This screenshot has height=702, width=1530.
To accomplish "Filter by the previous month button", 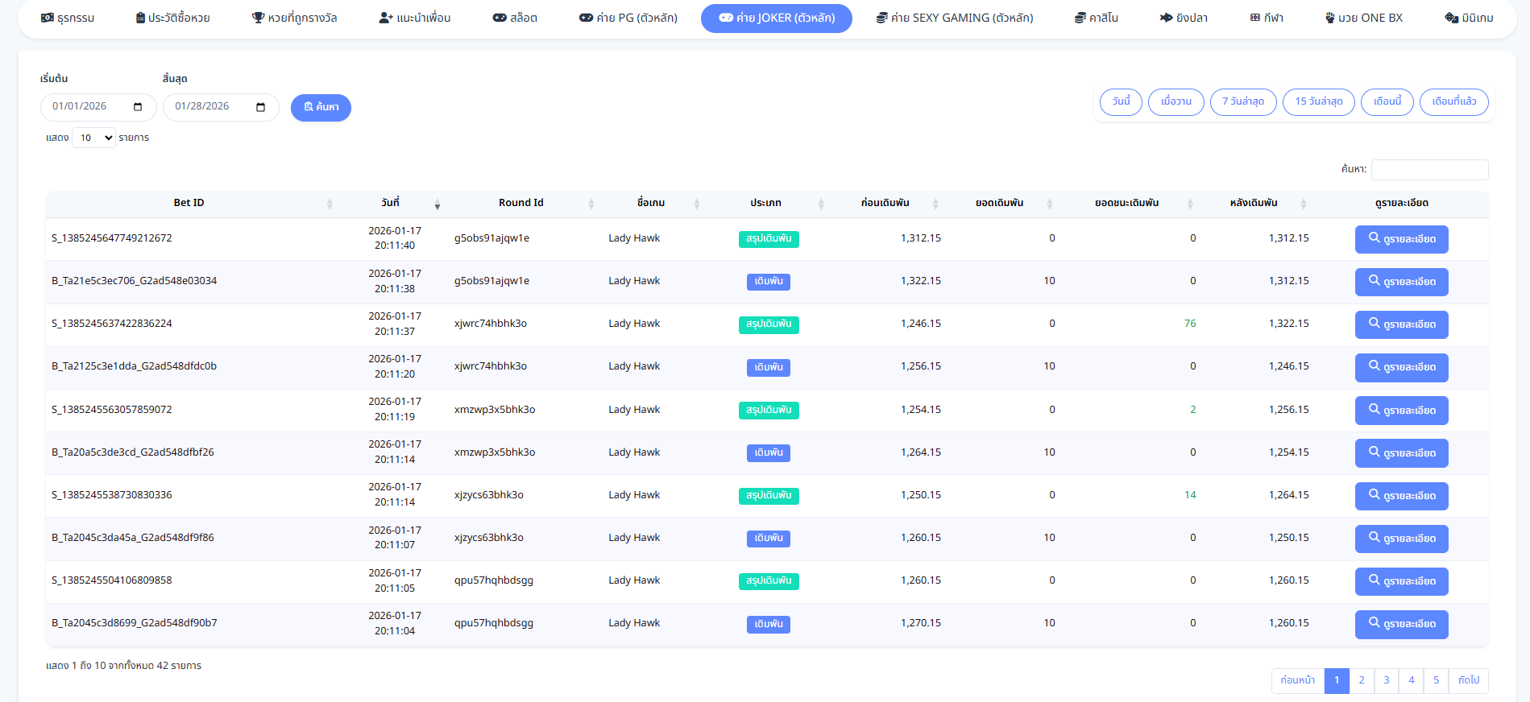I will pos(1453,102).
